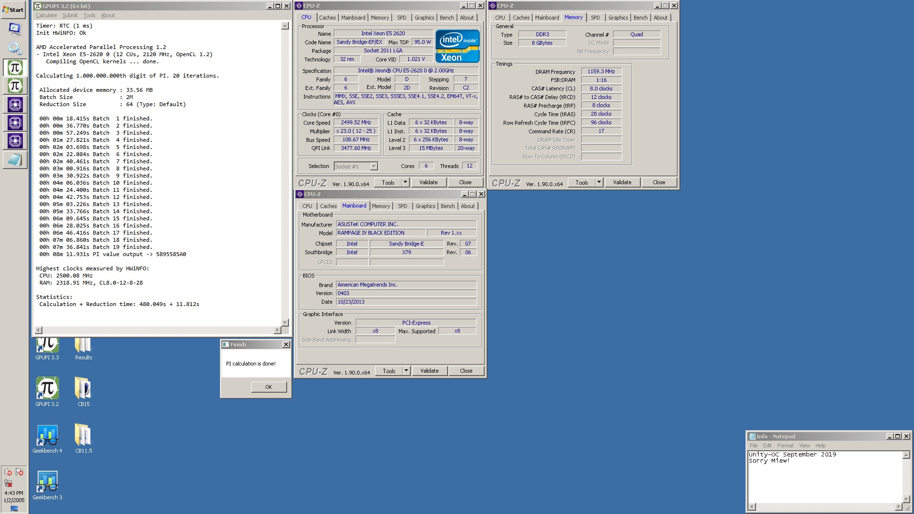Open Notepad Edit menu
The image size is (914, 514).
coord(767,445)
